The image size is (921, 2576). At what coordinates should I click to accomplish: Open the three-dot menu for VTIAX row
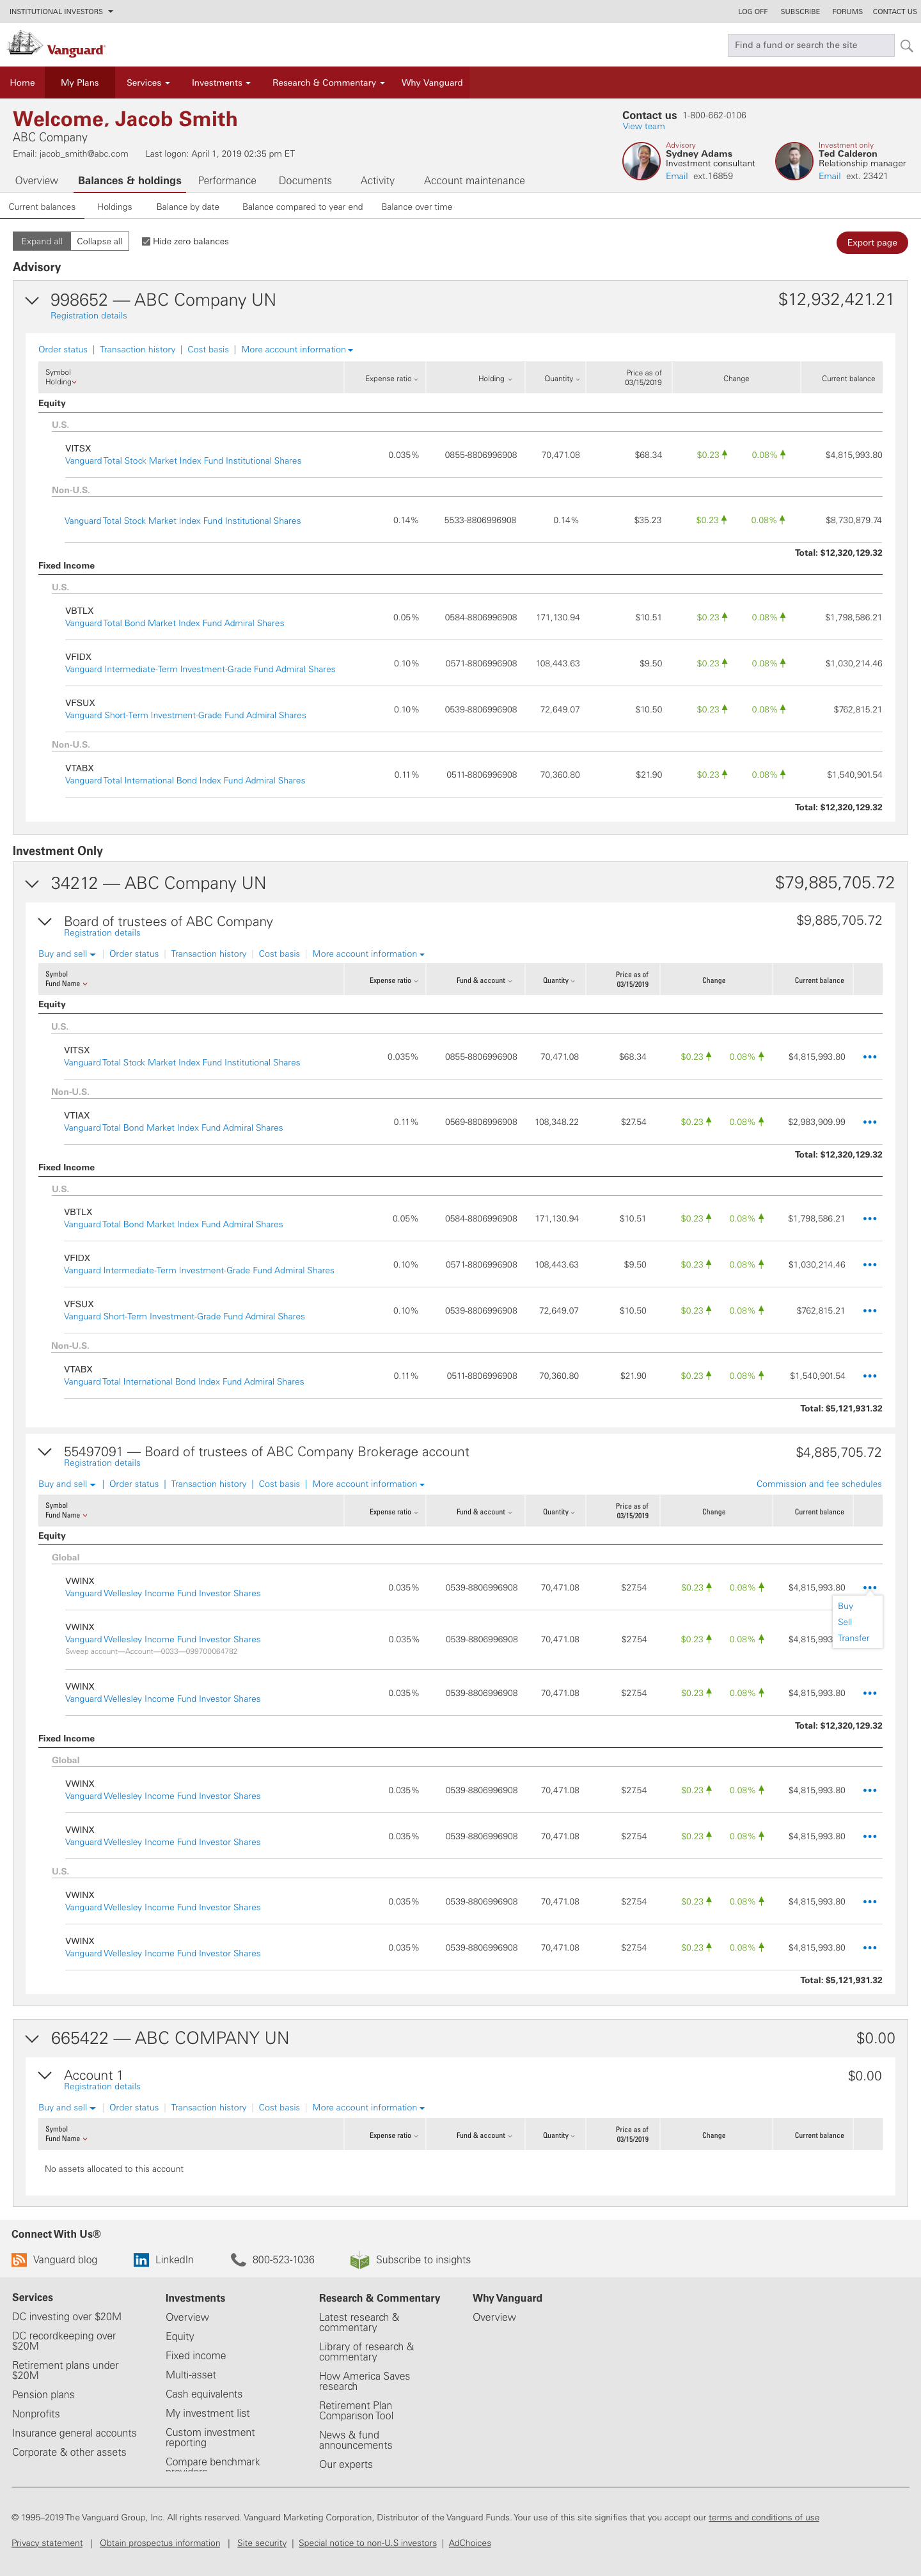tap(870, 1122)
